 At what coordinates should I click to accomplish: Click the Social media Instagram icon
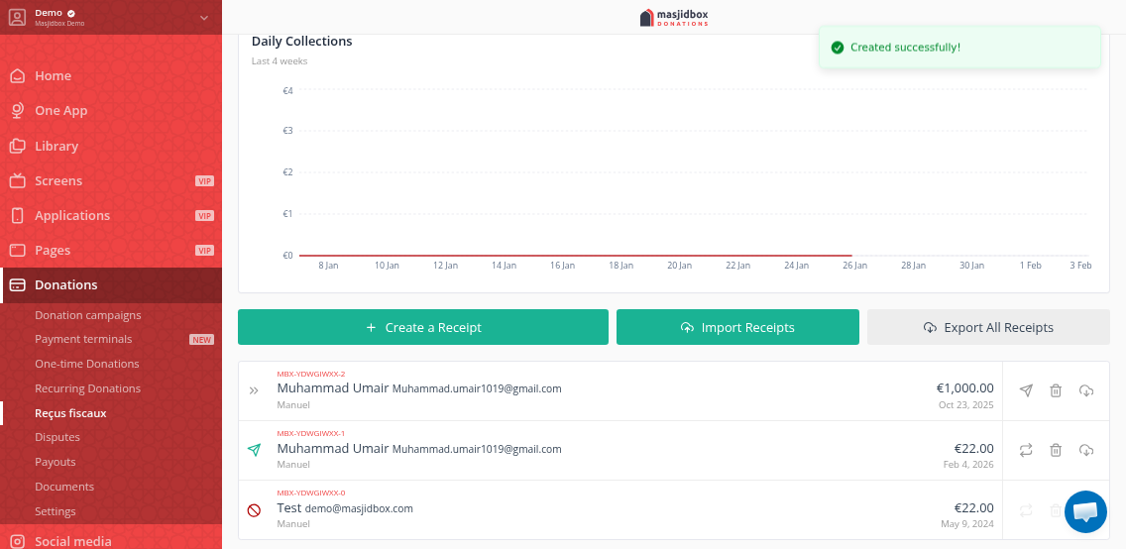coord(17,541)
